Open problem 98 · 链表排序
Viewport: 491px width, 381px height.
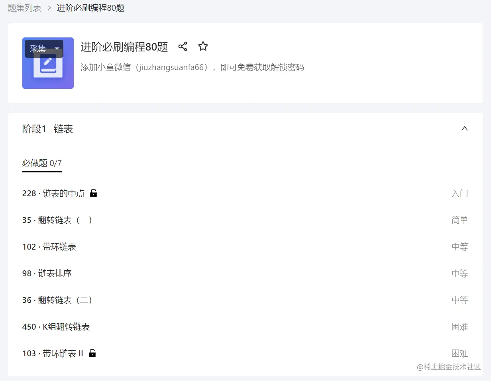pyautogui.click(x=47, y=274)
